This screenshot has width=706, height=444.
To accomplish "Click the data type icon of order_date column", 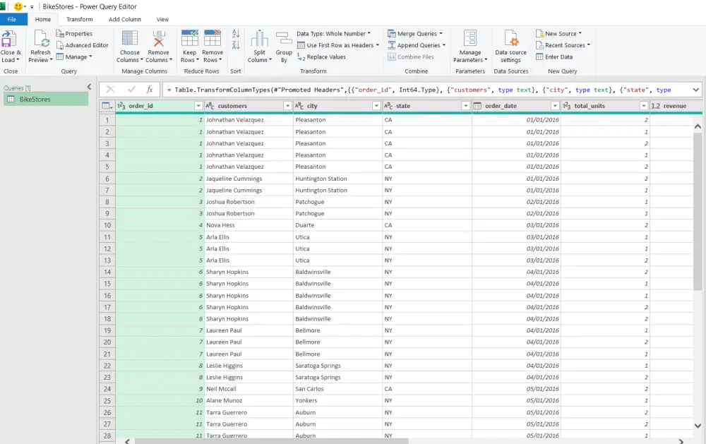I will point(477,106).
